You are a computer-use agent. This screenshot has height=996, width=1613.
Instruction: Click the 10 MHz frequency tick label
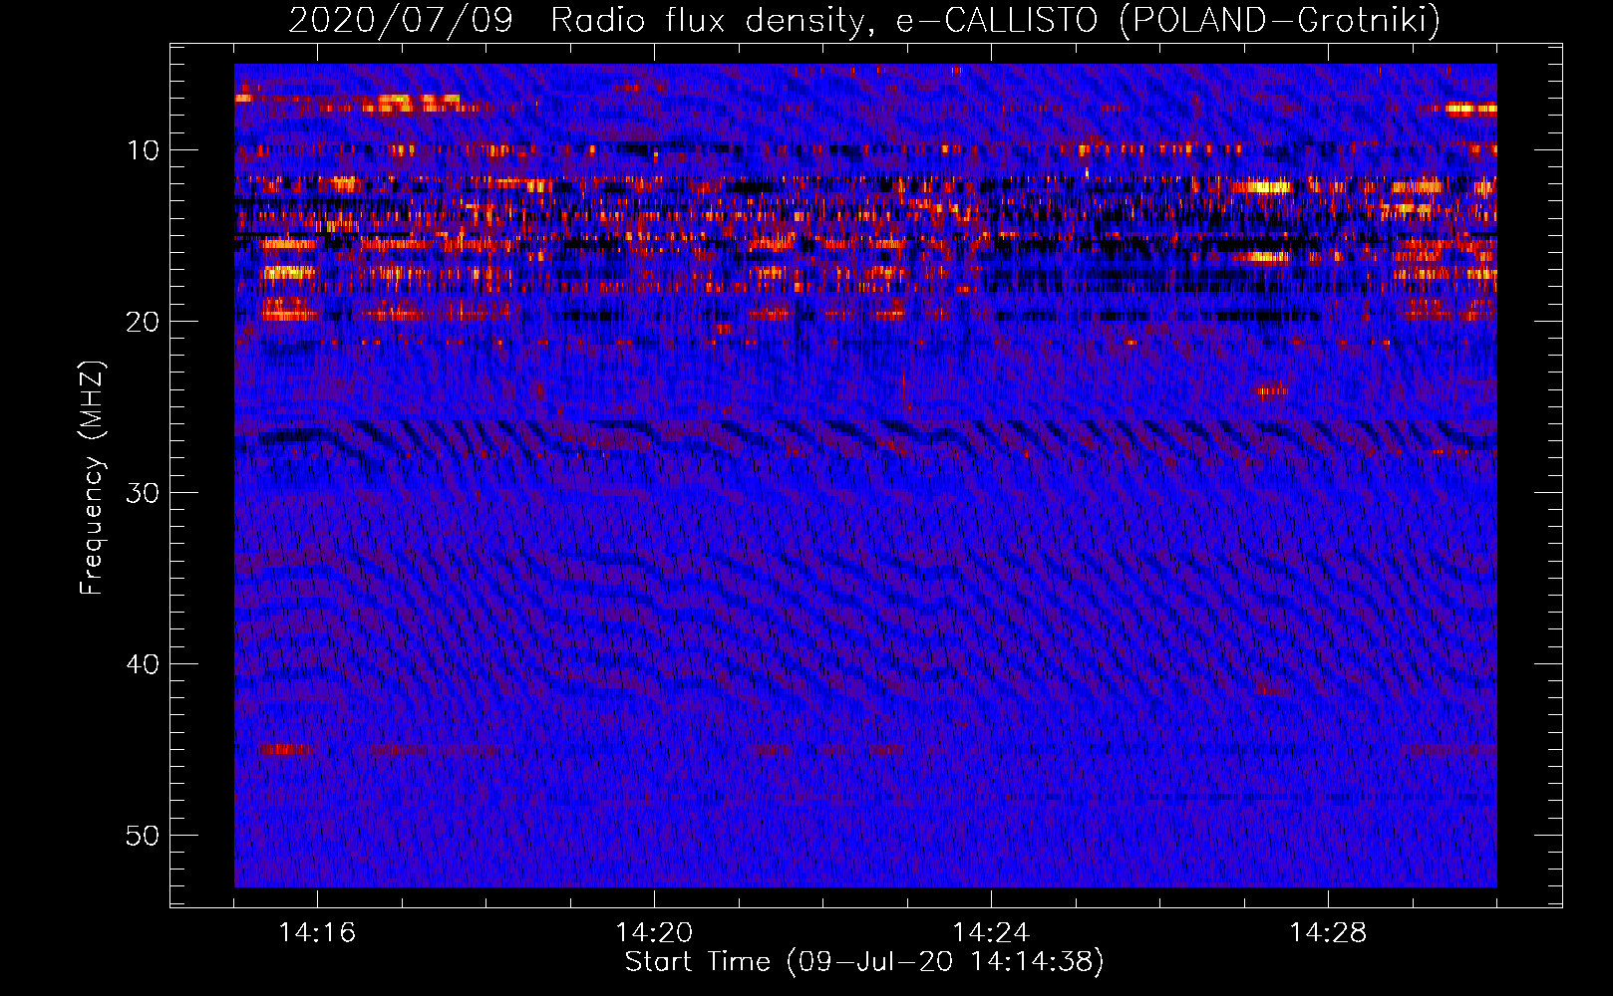tap(144, 150)
